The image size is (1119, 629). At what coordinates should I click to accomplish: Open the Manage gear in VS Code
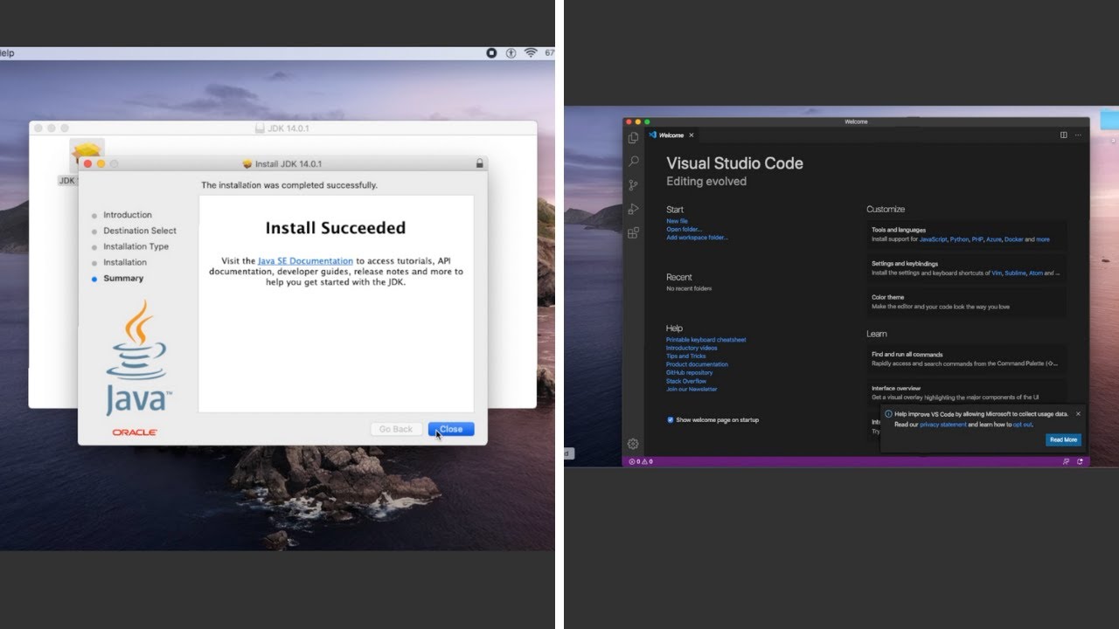pyautogui.click(x=633, y=444)
